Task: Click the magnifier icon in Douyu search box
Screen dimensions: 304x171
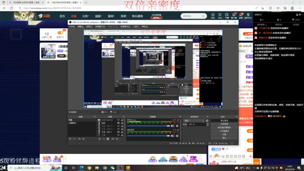Action: click(x=203, y=16)
